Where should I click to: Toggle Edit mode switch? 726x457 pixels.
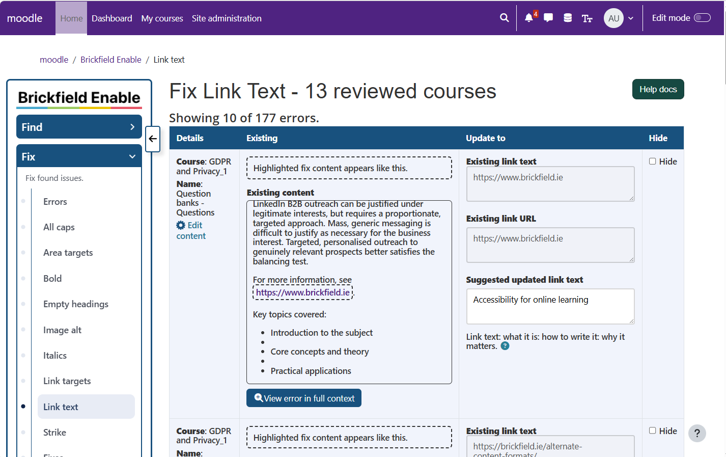[703, 18]
